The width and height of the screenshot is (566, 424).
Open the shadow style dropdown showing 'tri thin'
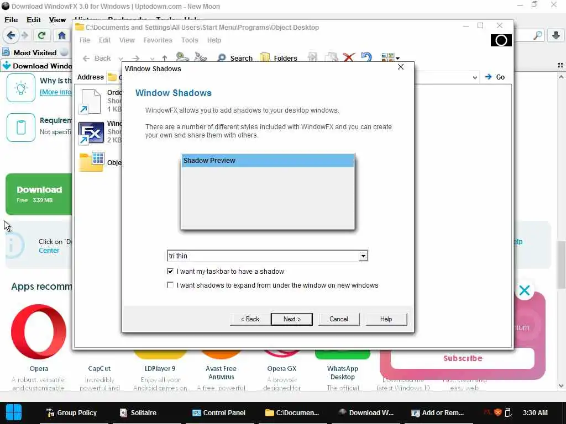tap(363, 256)
